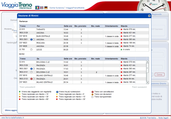171x119 pixels.
Task: Click rescheduled clock icon for IC 755
Action: click(31, 49)
